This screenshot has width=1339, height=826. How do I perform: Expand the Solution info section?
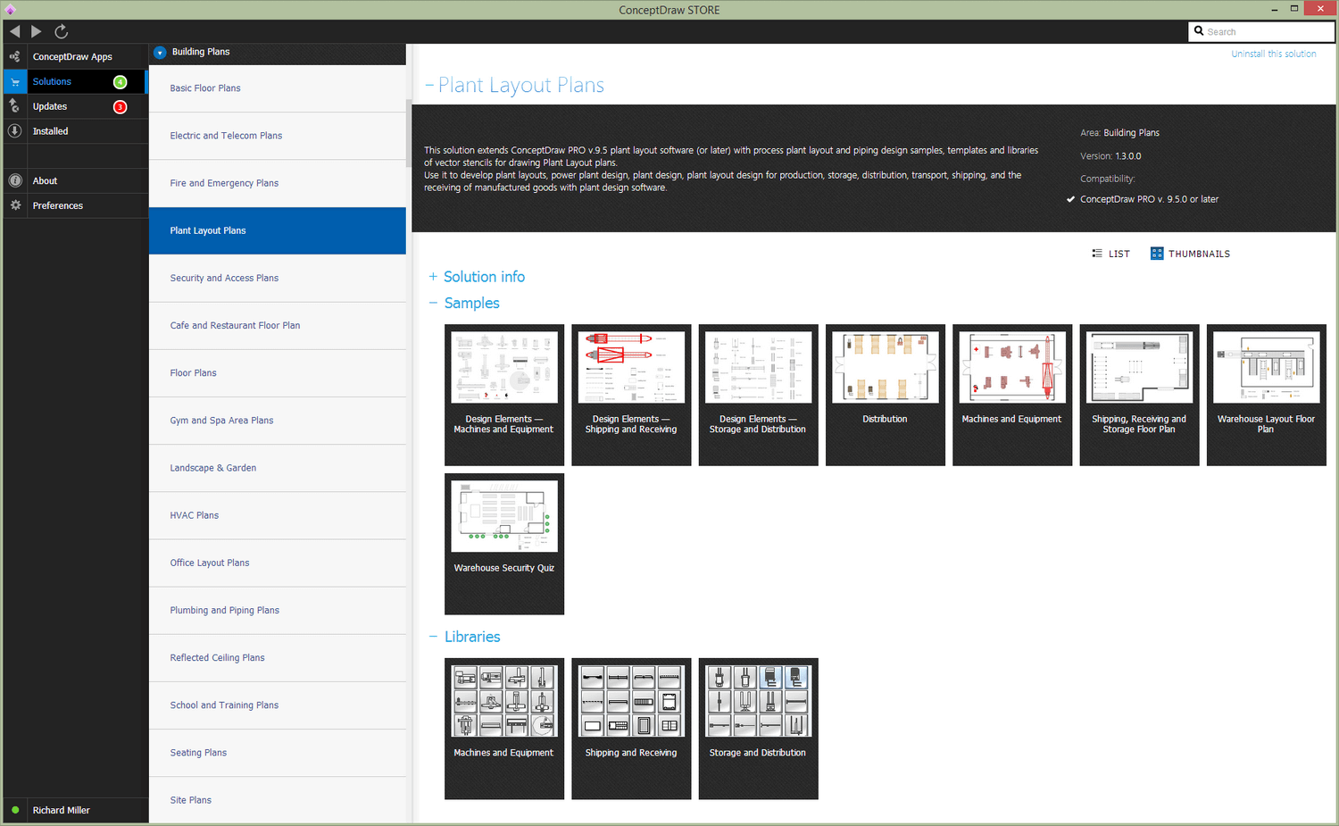click(433, 277)
